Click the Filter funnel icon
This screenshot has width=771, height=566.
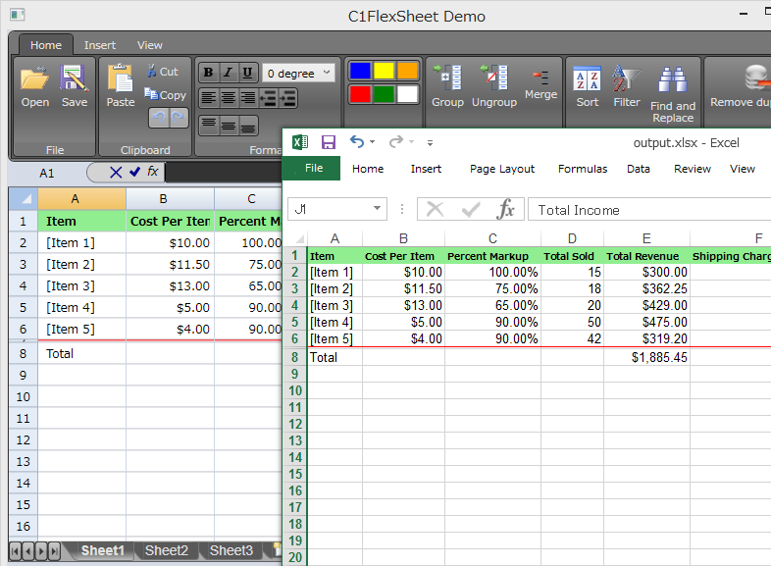(x=626, y=78)
